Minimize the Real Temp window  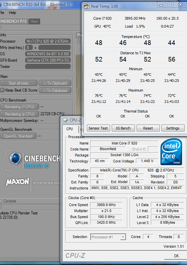161,5
